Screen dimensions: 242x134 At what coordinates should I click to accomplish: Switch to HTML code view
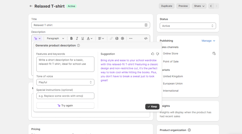point(146,39)
